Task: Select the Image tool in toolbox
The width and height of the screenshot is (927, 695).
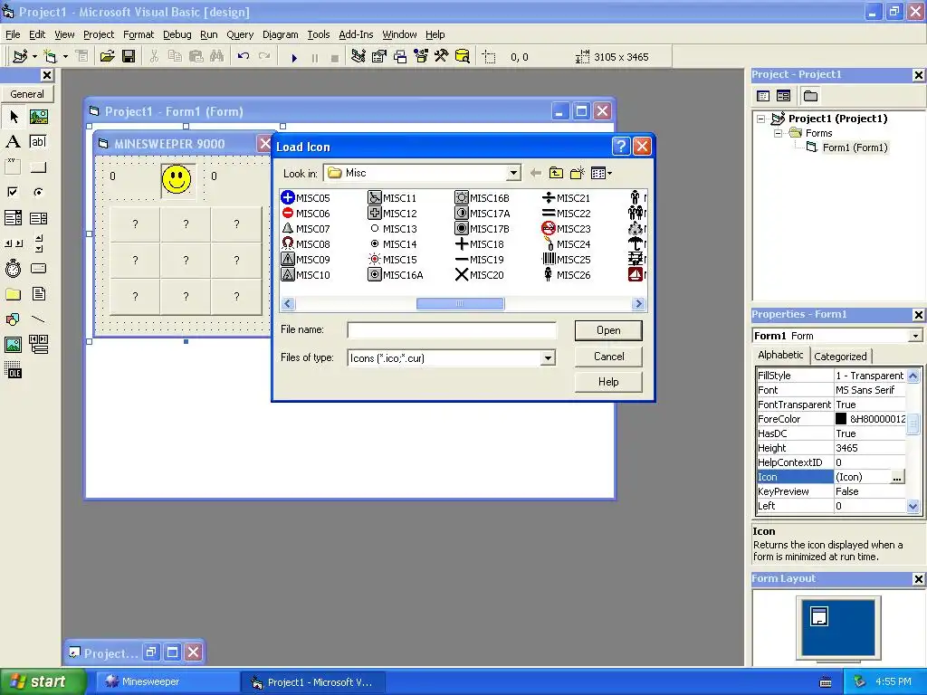Action: coord(13,345)
